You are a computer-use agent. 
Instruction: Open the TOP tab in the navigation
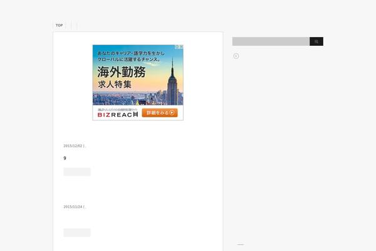(x=60, y=25)
